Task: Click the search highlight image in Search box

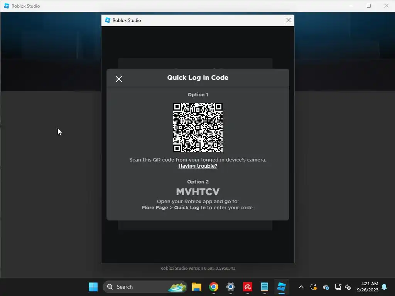Action: (177, 287)
